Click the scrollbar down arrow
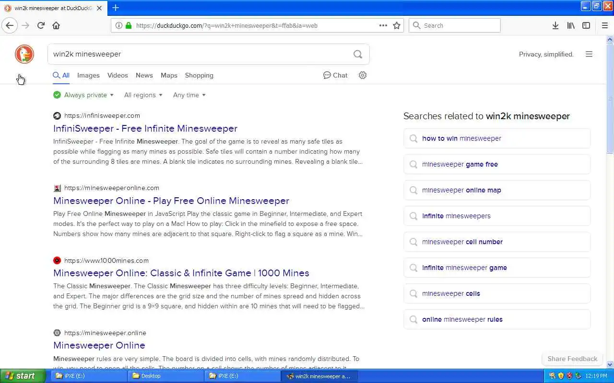This screenshot has width=614, height=383. [x=610, y=364]
